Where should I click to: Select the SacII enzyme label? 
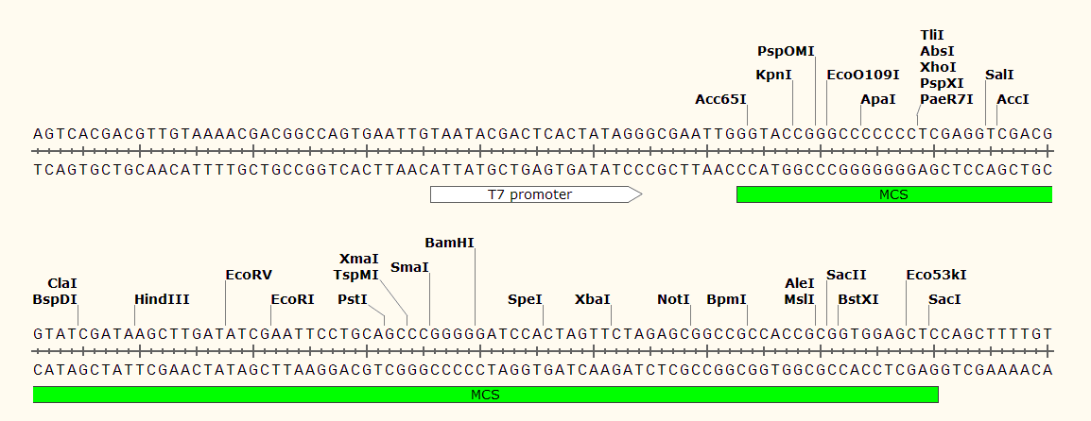(847, 275)
